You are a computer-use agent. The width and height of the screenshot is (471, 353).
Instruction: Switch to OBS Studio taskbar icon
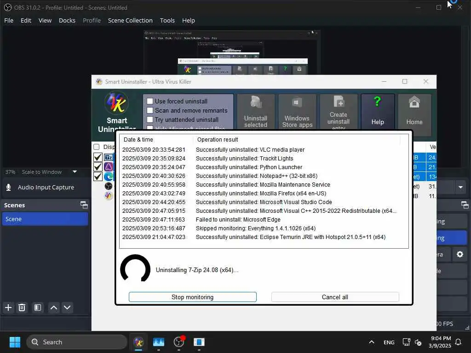(179, 342)
